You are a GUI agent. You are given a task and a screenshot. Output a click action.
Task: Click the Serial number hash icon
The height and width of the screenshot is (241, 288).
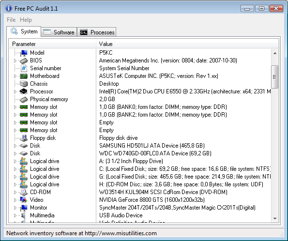coord(24,68)
